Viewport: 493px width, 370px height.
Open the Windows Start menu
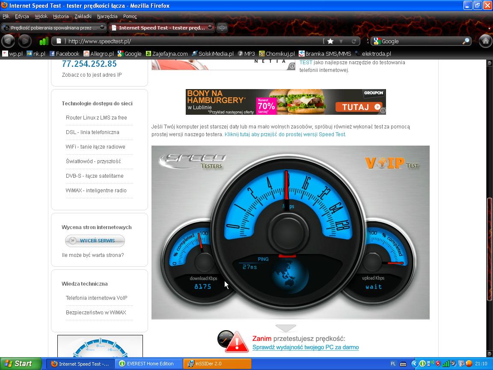[x=21, y=364]
